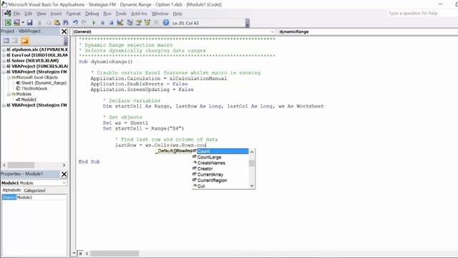The height and width of the screenshot is (258, 458).
Task: Expand the Solver project node
Action: pyautogui.click(x=4, y=61)
